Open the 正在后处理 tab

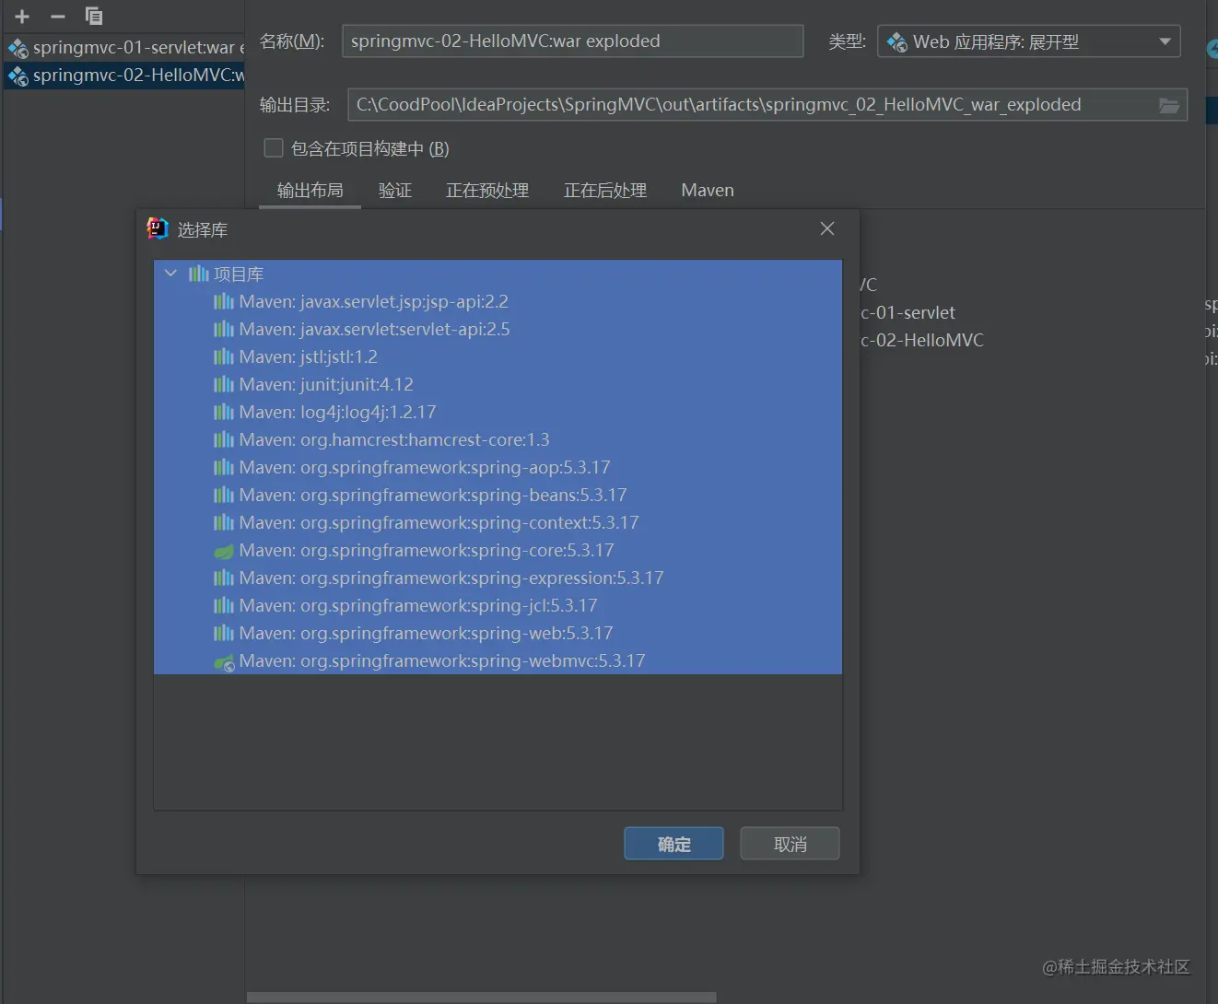605,190
